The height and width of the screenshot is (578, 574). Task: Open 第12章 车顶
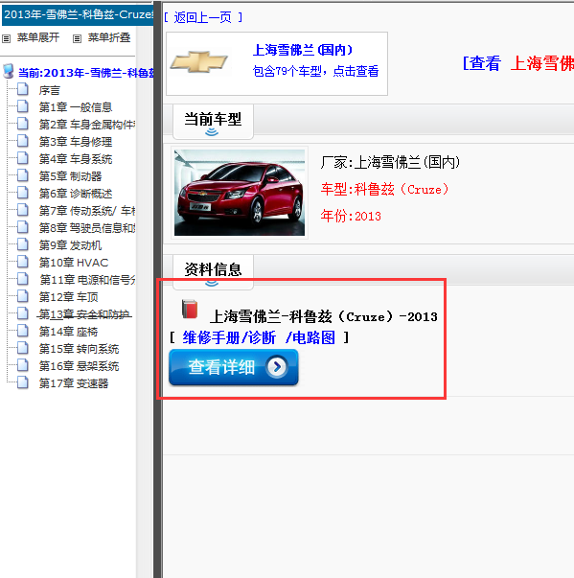(x=69, y=297)
